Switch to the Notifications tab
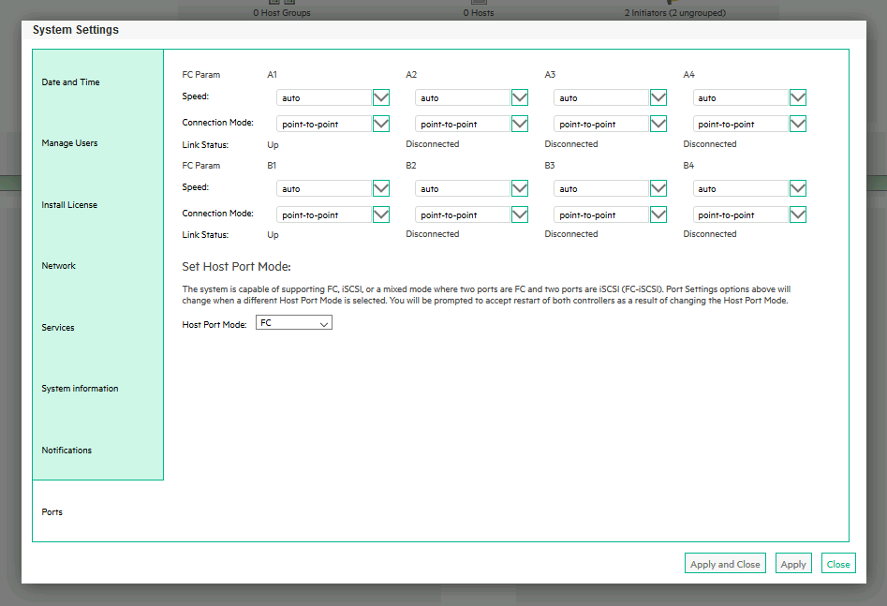Image resolution: width=887 pixels, height=606 pixels. click(97, 451)
